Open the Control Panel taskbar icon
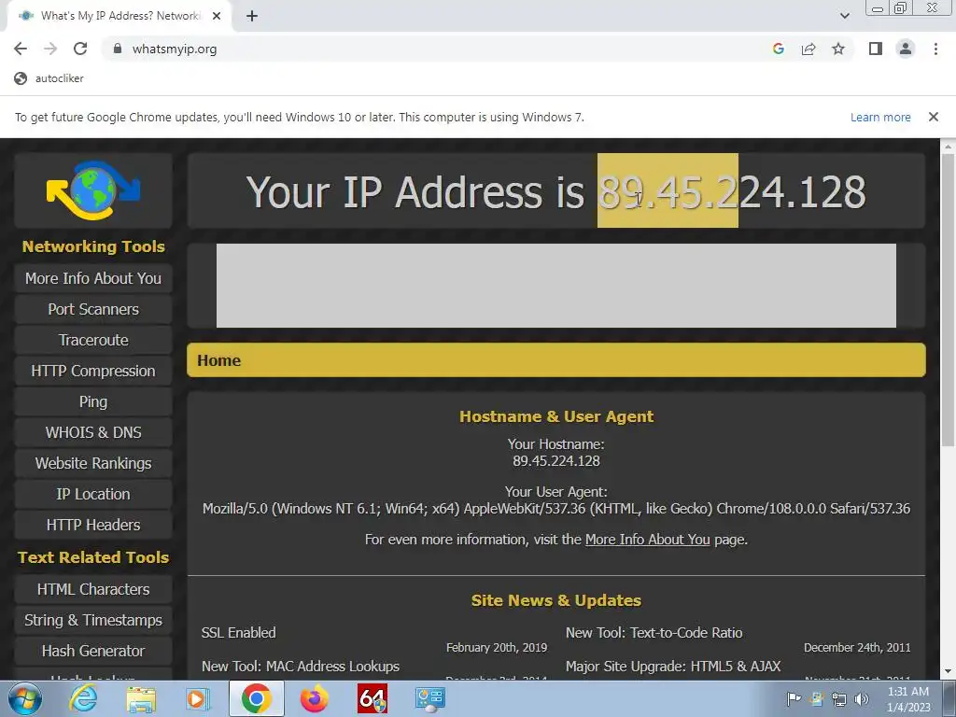Image resolution: width=956 pixels, height=717 pixels. 429,699
